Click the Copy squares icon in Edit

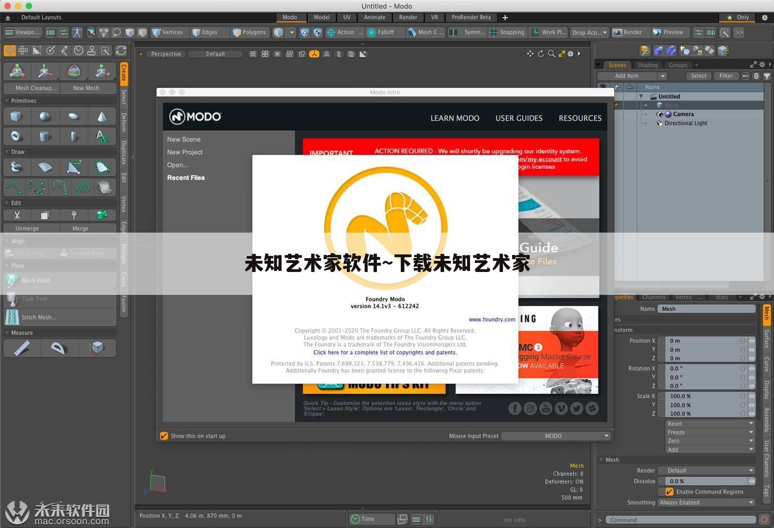click(45, 215)
